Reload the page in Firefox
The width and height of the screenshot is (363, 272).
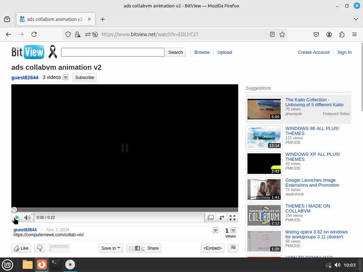pyautogui.click(x=34, y=34)
